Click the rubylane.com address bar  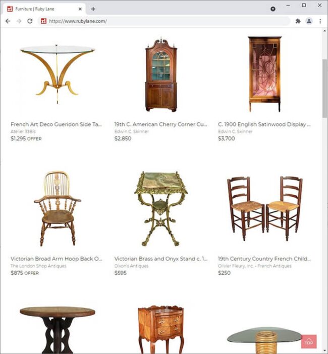coord(164,21)
